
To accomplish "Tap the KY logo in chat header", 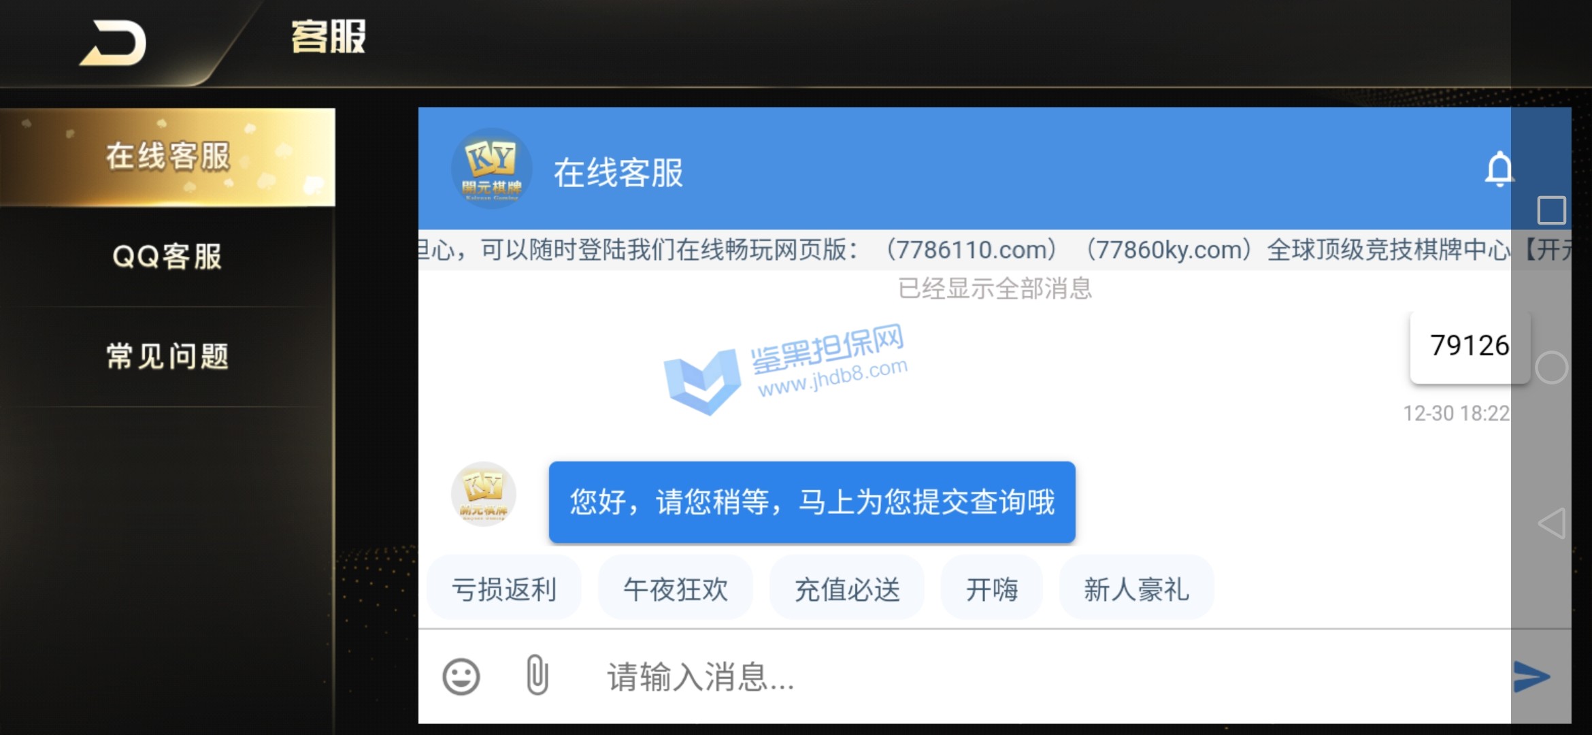I will 492,169.
